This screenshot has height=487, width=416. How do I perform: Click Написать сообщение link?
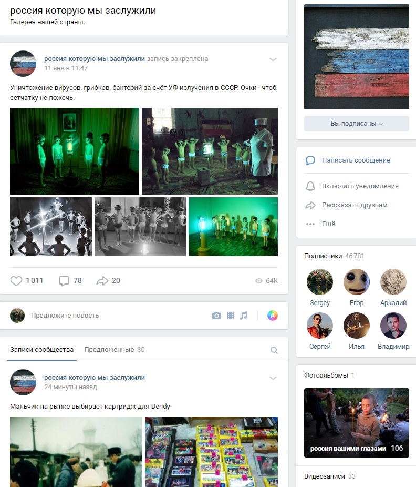click(x=356, y=160)
